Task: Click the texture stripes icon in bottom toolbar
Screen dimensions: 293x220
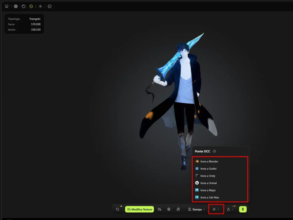Action: tap(160, 209)
